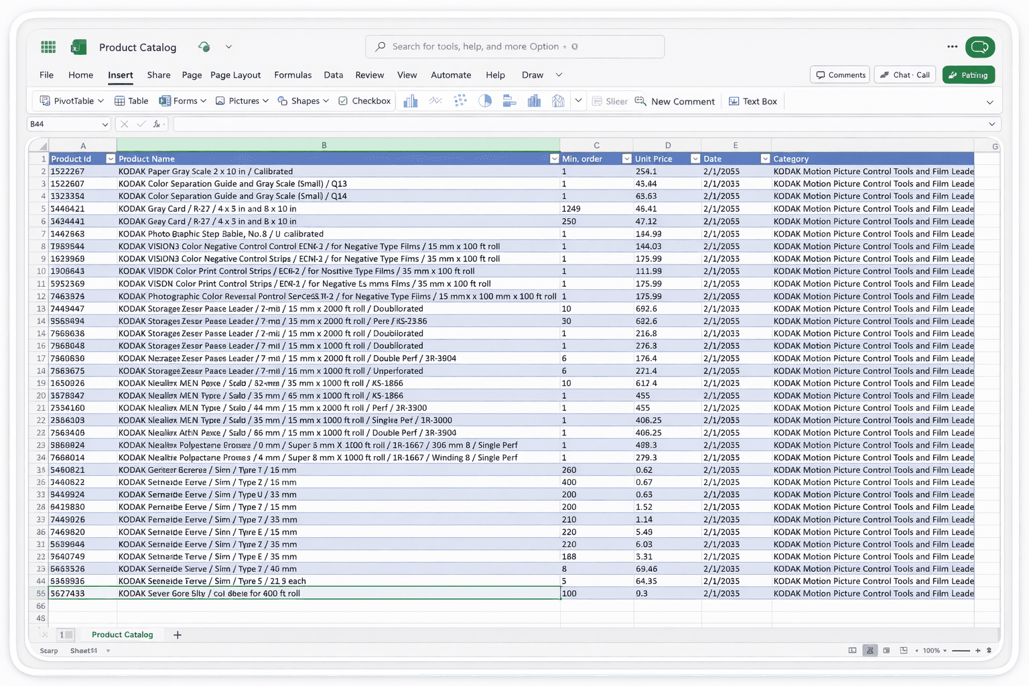Insert a scatter chart
Viewport: 1029px width, 686px height.
coord(460,100)
